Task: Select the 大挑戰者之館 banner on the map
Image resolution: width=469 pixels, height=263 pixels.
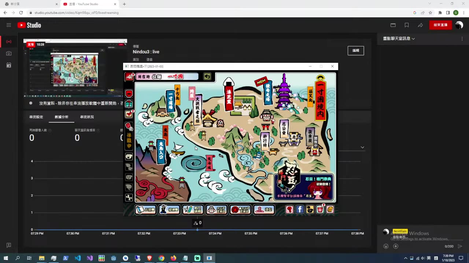Action: [x=197, y=109]
